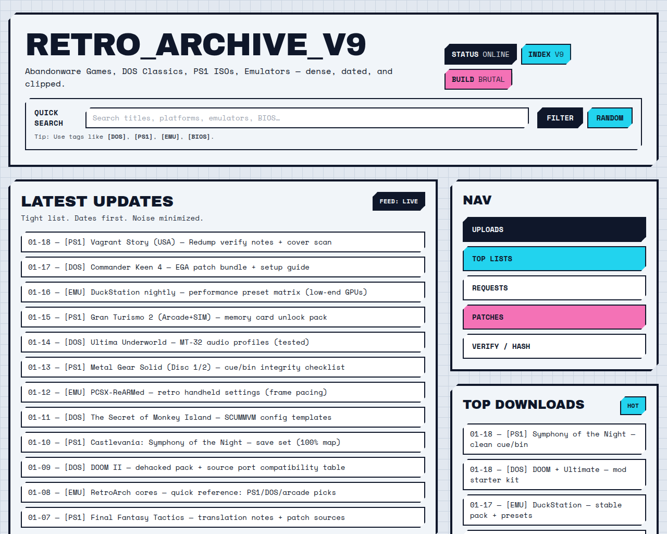Open the Vagrant Story update entry

click(x=223, y=241)
